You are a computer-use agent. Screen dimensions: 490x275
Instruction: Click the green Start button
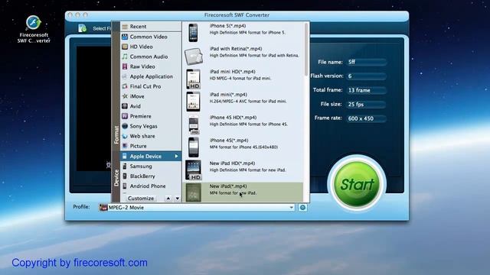357,184
